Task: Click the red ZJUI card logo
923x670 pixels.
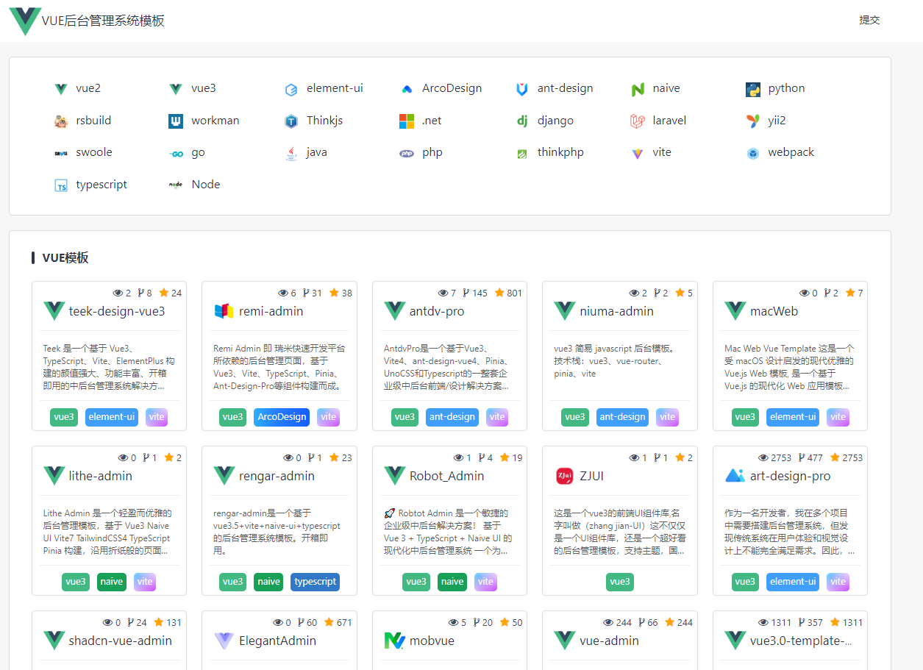Action: pos(564,476)
